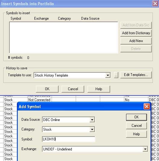159x161 pixels.
Task: Click the Symbol field containing LKOH10
Action: point(68,139)
